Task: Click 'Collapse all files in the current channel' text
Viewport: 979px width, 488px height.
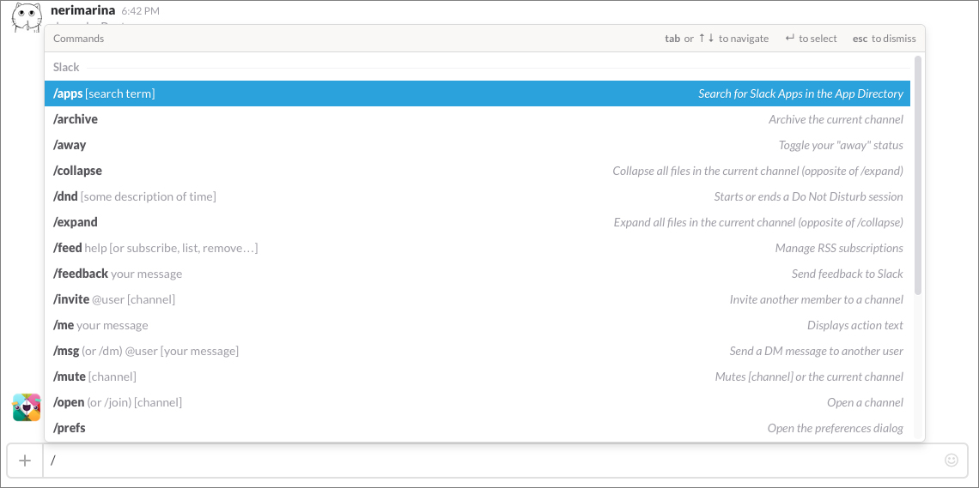Action: coord(706,171)
